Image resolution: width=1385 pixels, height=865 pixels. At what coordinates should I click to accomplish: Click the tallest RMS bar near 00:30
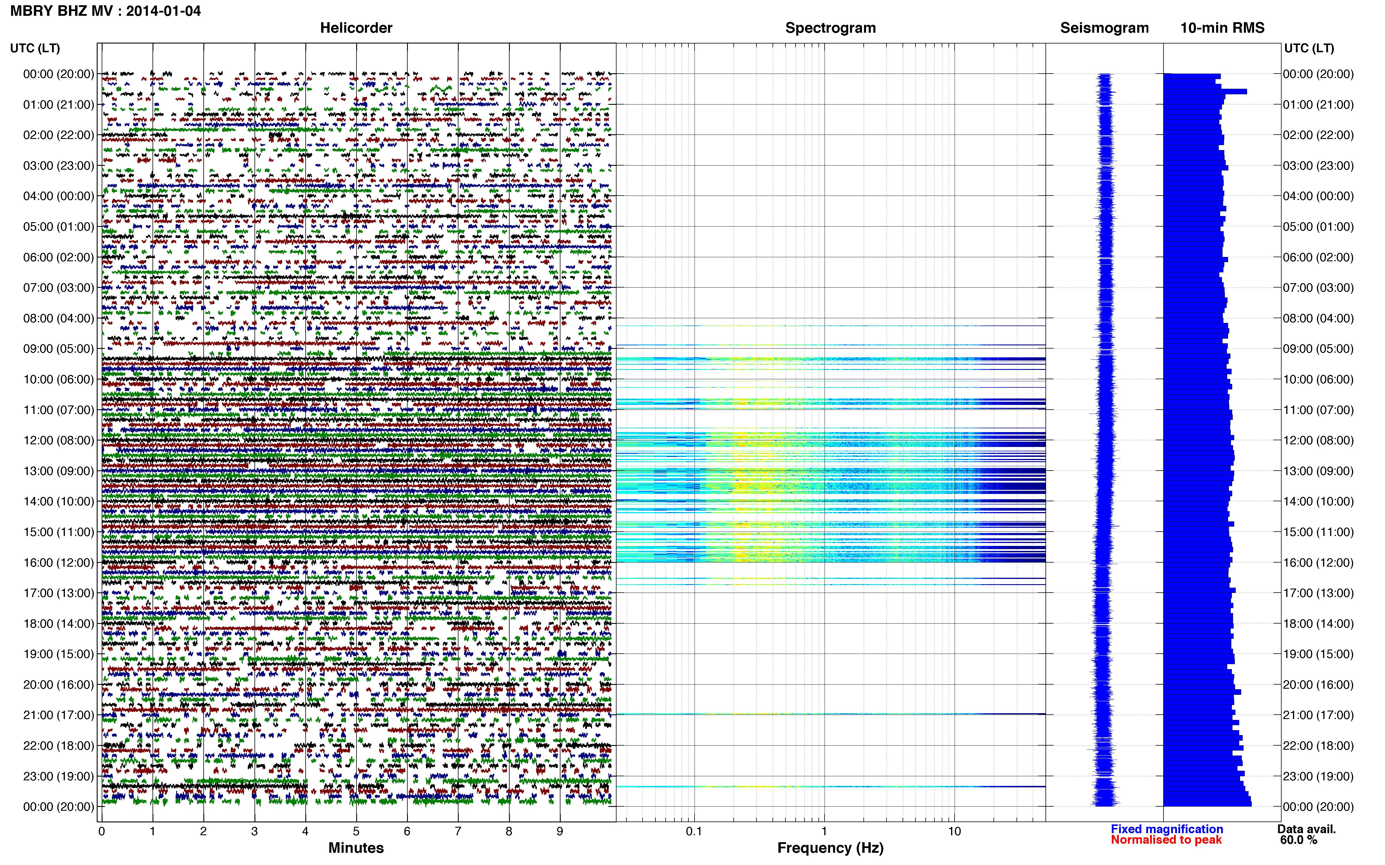[1205, 92]
